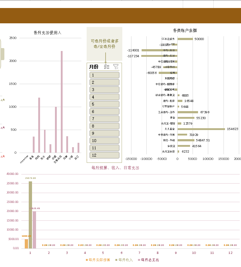Choose month 12 in the slicer
Viewport: 241px width, 267px height.
(x=104, y=155)
